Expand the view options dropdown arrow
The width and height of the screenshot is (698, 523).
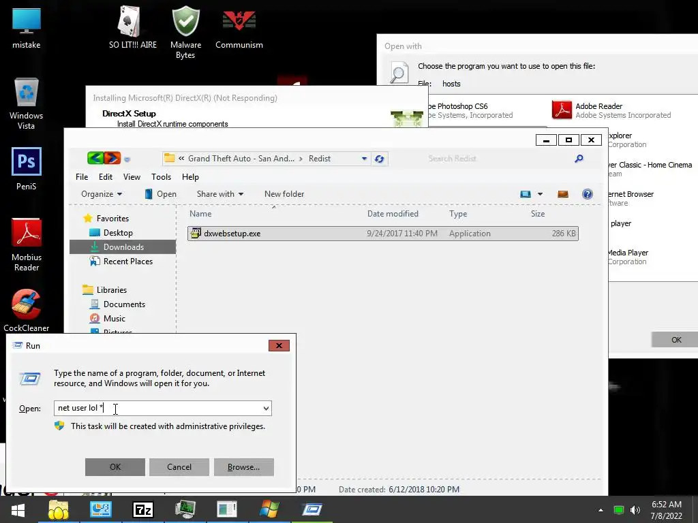540,194
